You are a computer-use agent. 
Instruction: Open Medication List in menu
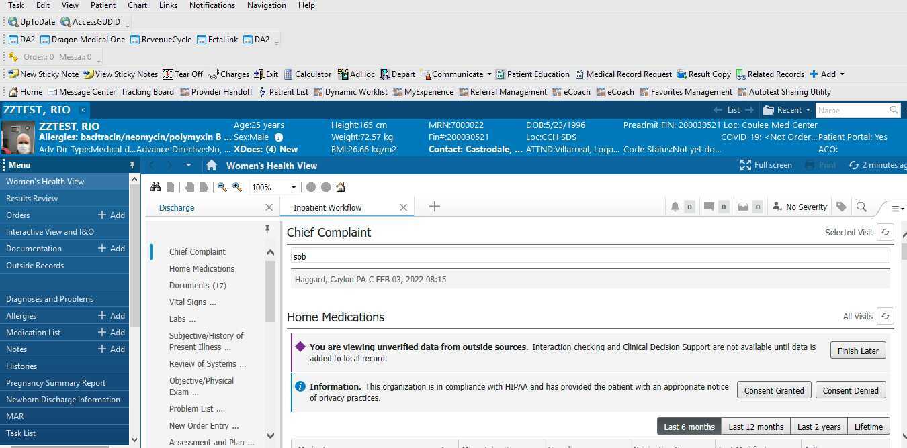[x=33, y=333]
